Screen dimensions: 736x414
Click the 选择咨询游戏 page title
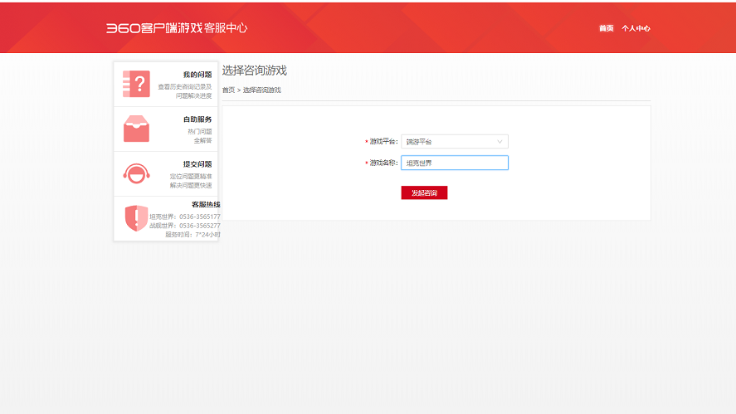[255, 71]
